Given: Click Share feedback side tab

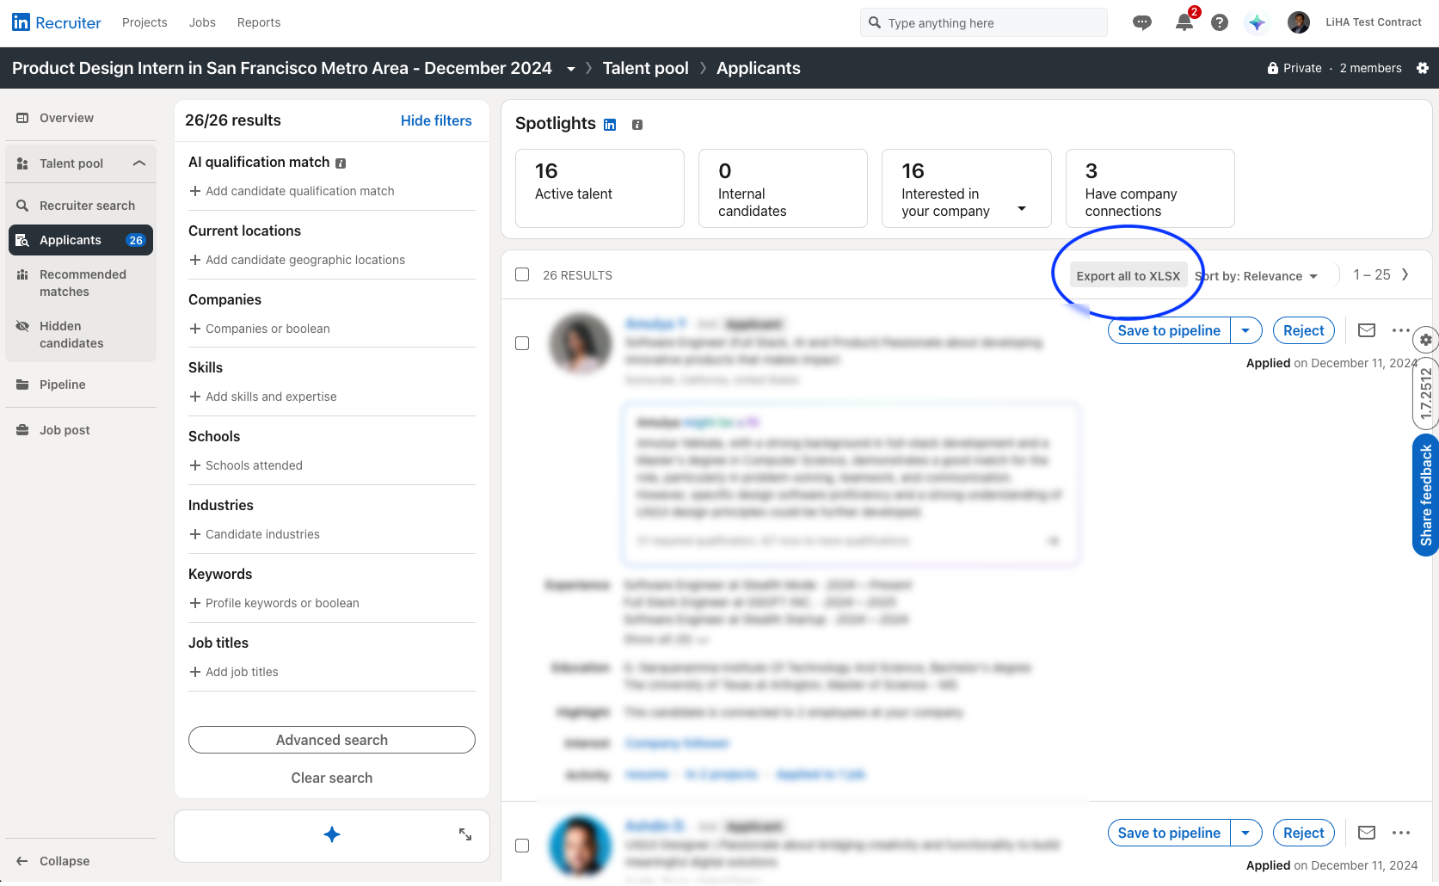Looking at the screenshot, I should [x=1426, y=495].
